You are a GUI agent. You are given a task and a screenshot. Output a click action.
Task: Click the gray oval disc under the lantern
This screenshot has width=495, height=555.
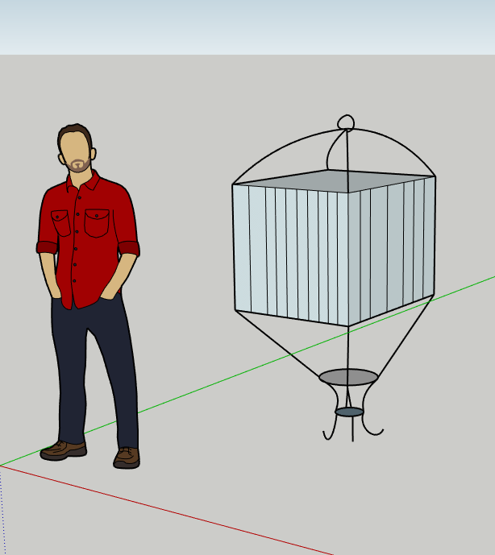pyautogui.click(x=348, y=377)
